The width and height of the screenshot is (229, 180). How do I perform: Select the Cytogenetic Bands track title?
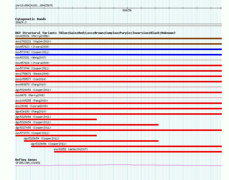(x=31, y=19)
